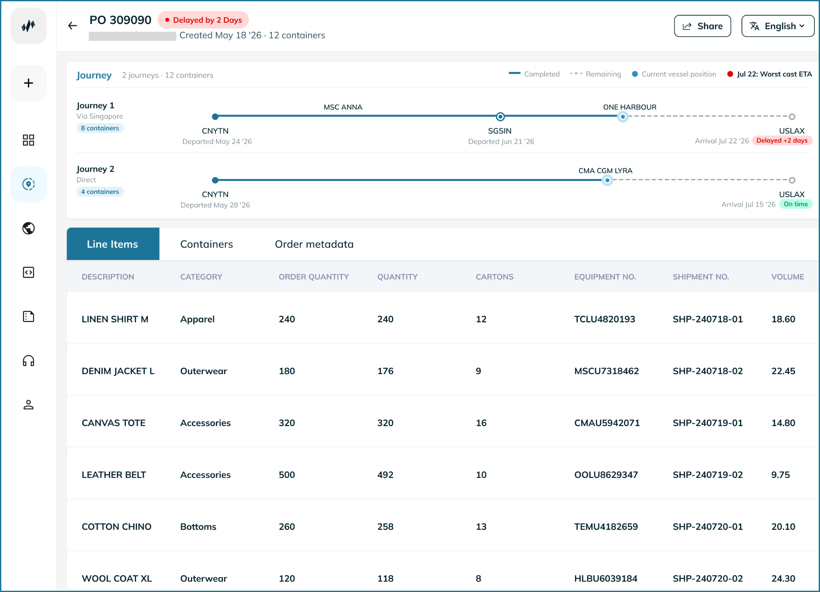
Task: Click the SGSIN waypoint marker on Journey 1
Action: coord(500,117)
